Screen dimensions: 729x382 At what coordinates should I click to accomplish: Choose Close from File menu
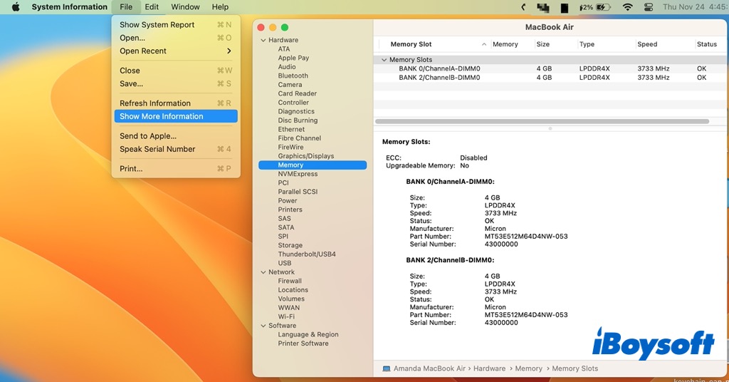(176, 71)
